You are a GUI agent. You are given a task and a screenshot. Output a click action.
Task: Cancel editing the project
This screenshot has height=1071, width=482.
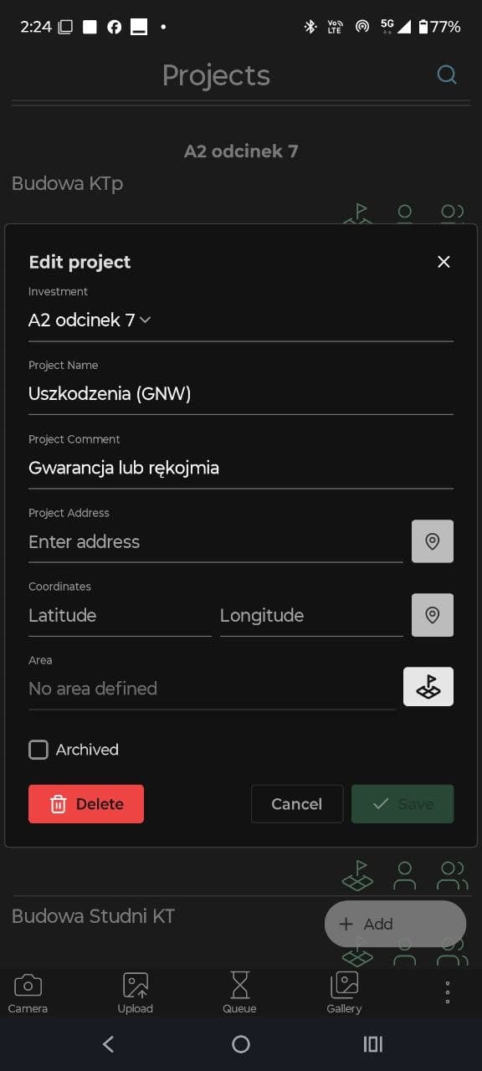[x=296, y=803]
